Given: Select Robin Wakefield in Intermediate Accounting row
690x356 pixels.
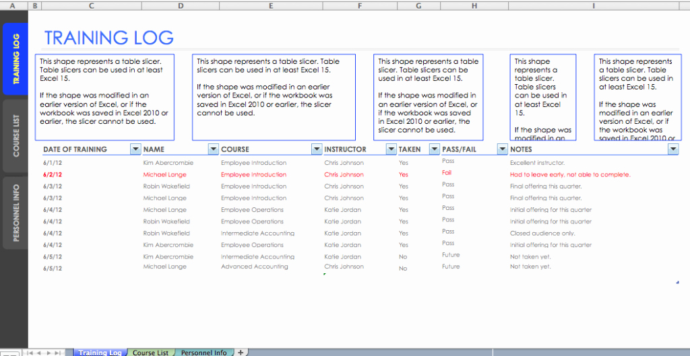Looking at the screenshot, I should click(167, 234).
